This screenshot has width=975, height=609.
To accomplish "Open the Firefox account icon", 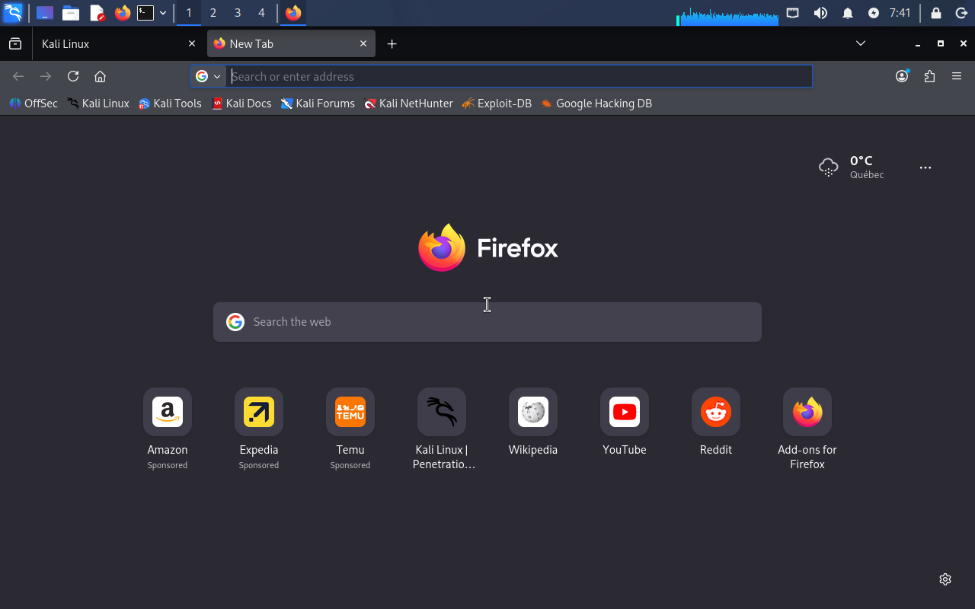I will (902, 76).
